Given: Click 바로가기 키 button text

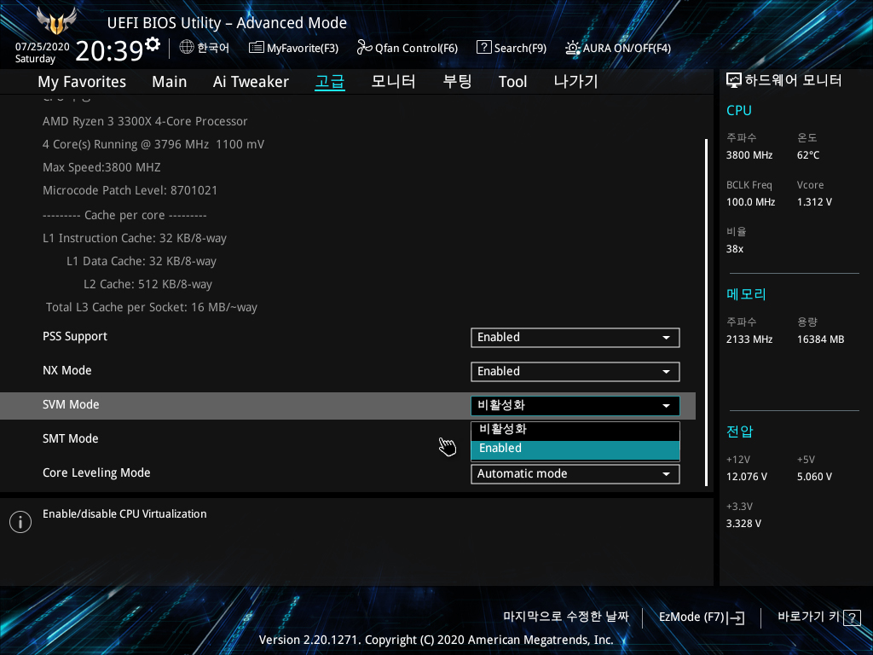Looking at the screenshot, I should tap(808, 617).
